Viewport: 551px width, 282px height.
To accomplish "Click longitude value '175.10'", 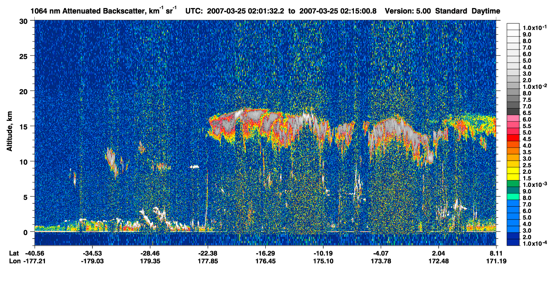I will tap(323, 261).
